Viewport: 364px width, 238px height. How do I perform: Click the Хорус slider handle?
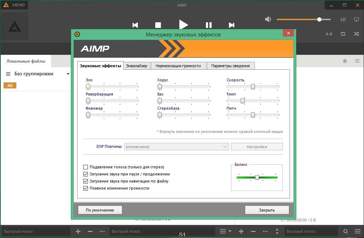(x=160, y=87)
